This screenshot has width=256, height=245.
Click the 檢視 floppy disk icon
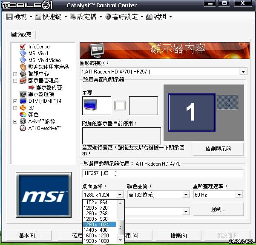pos(9,17)
